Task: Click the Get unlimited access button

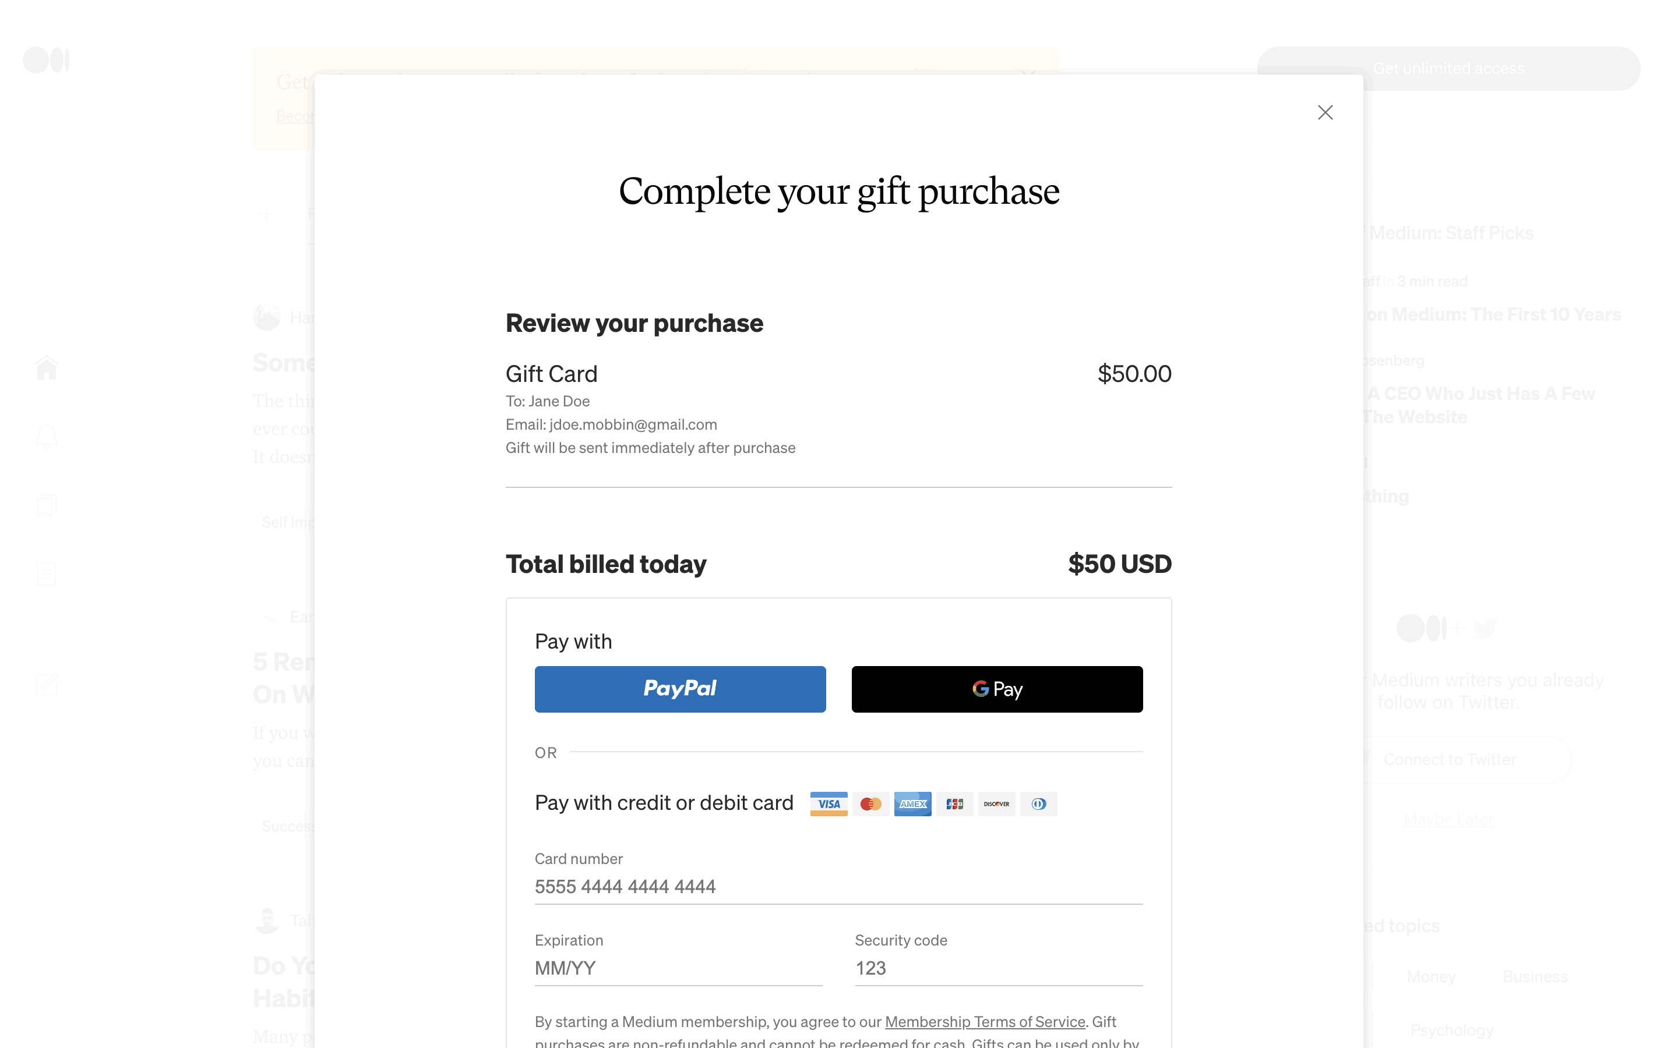Action: [x=1448, y=69]
